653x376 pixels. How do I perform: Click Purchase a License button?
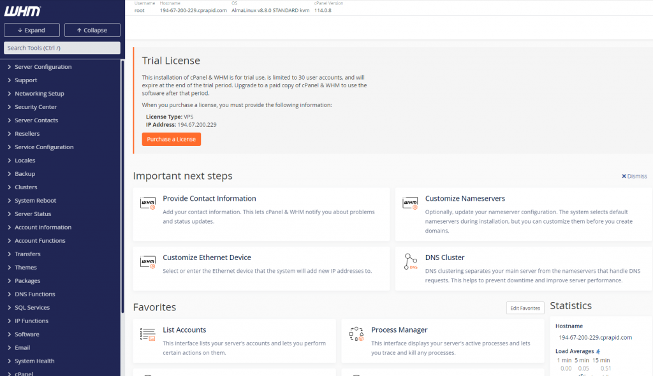click(x=171, y=139)
